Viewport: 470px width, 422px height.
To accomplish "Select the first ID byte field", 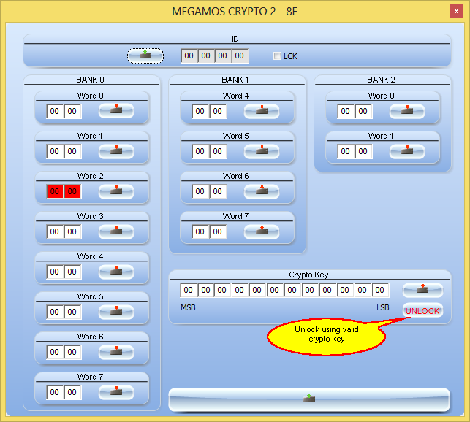I will point(189,55).
